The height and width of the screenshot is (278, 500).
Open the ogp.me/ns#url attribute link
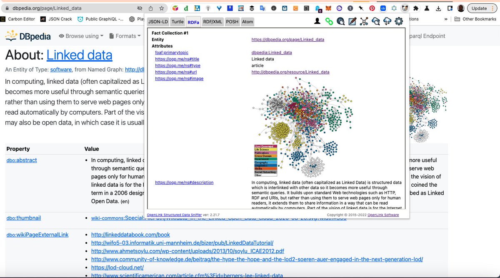click(176, 72)
